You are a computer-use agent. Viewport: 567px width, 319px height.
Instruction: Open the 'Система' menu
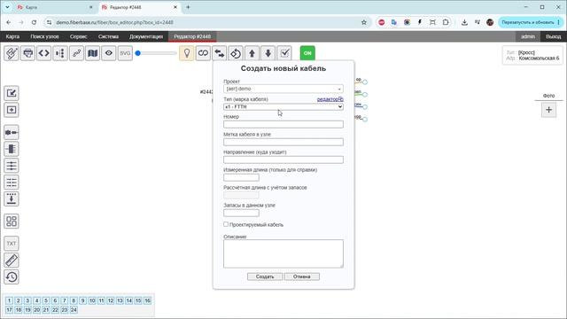click(108, 36)
